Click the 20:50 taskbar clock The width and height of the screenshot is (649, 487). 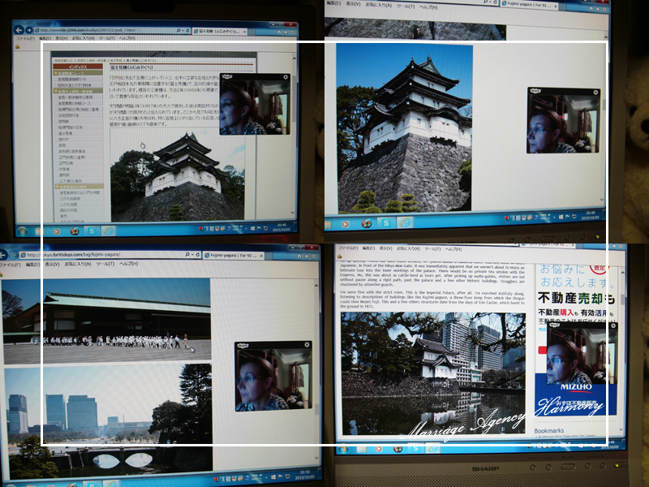pyautogui.click(x=305, y=474)
